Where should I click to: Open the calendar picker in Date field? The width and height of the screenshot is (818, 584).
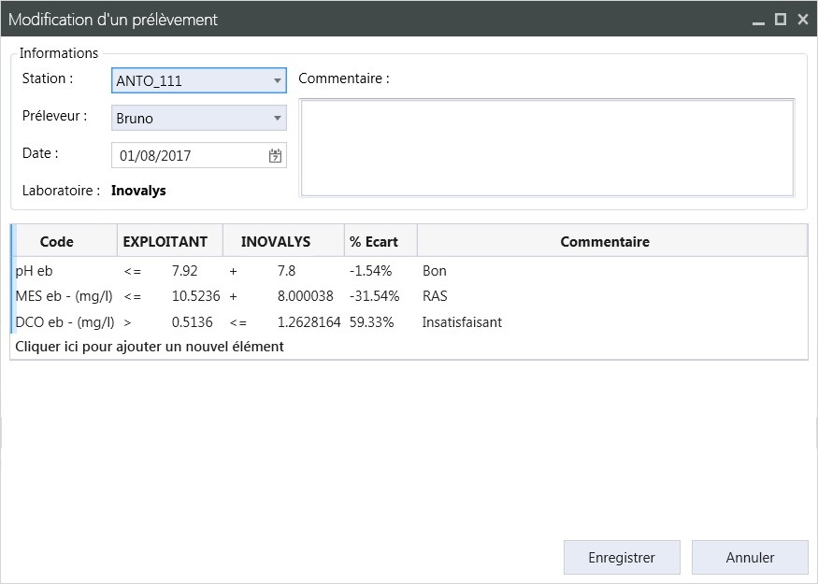coord(275,156)
